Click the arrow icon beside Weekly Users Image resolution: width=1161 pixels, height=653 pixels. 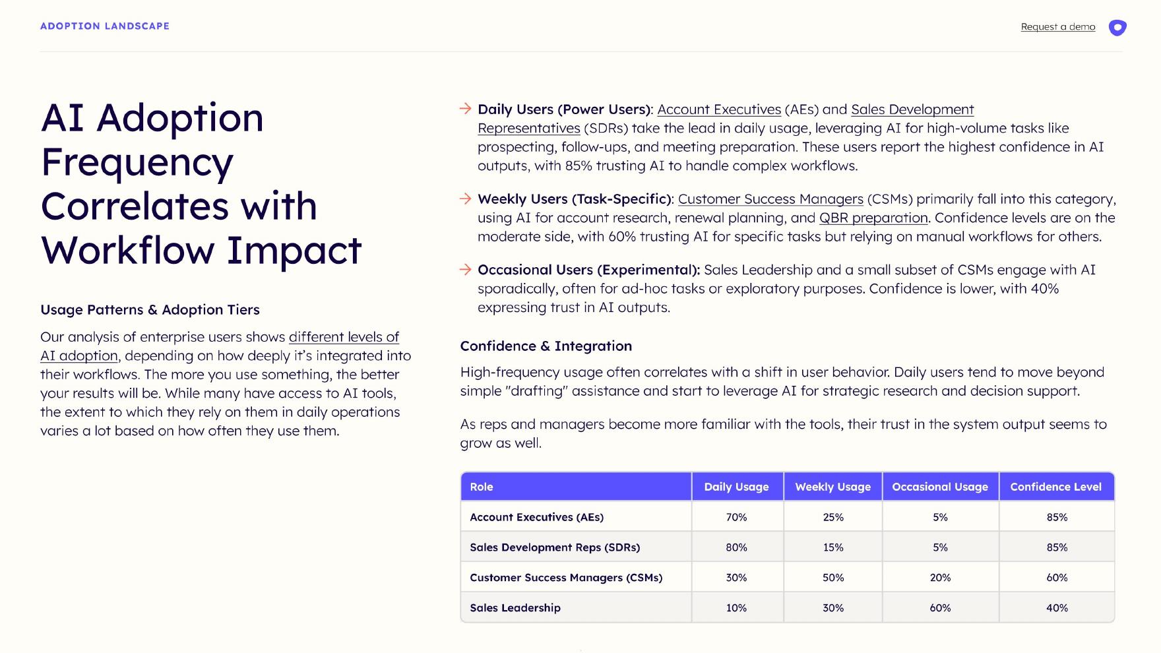pyautogui.click(x=466, y=199)
